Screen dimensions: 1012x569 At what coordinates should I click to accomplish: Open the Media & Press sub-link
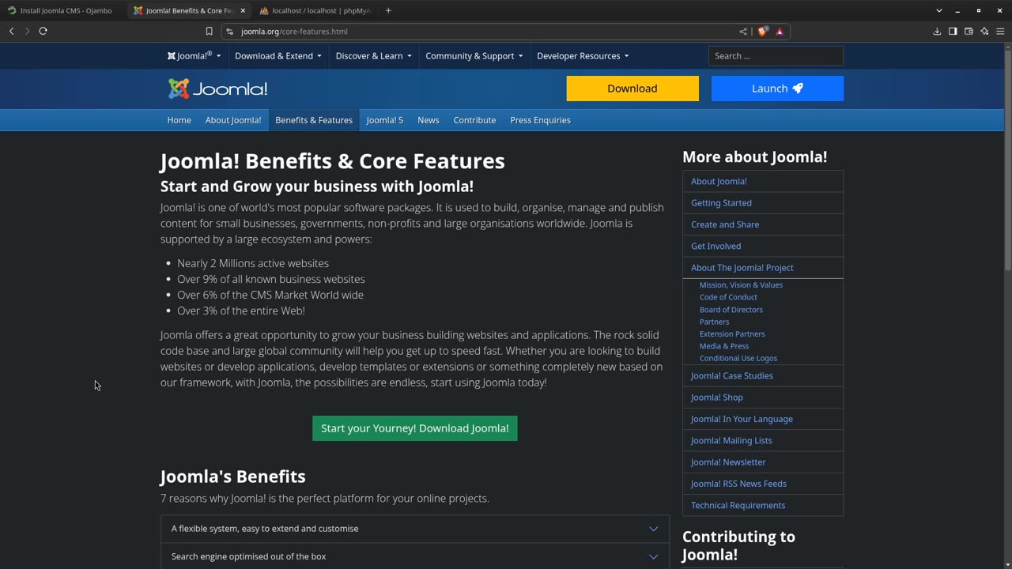coord(724,346)
